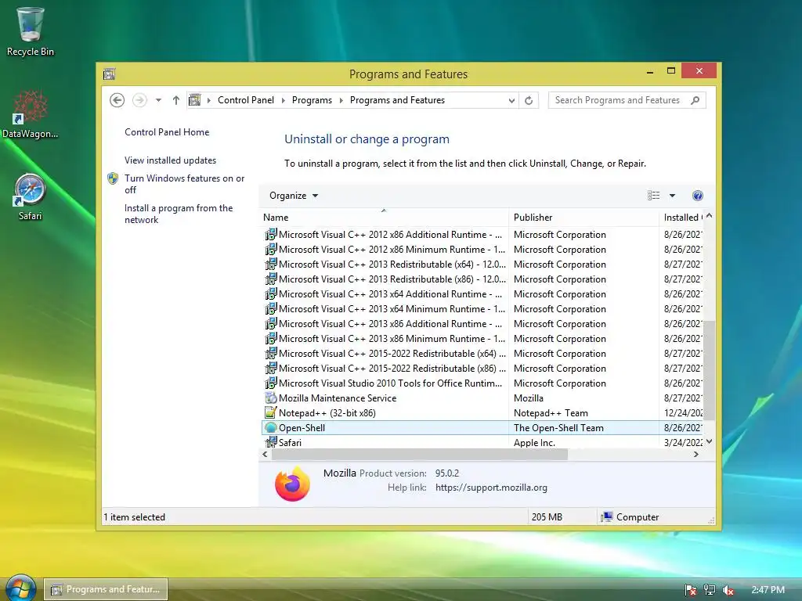Click the Back navigation arrow
Image resolution: width=802 pixels, height=601 pixels.
(x=117, y=100)
